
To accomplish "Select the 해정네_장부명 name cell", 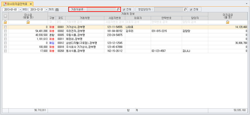I will [x=85, y=39].
